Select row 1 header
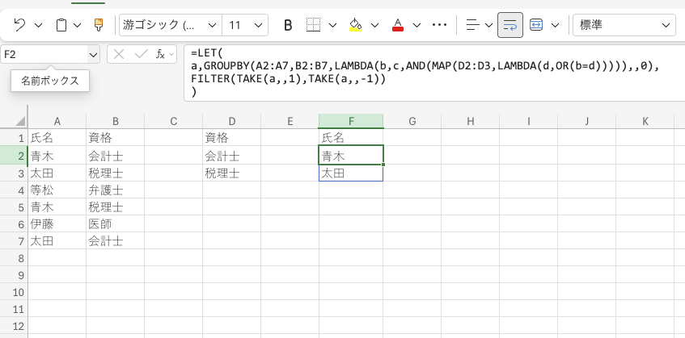The width and height of the screenshot is (685, 338). [x=14, y=139]
